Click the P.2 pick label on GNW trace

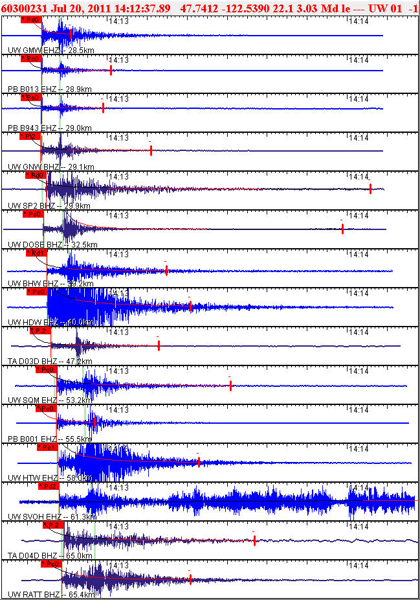pyautogui.click(x=30, y=136)
